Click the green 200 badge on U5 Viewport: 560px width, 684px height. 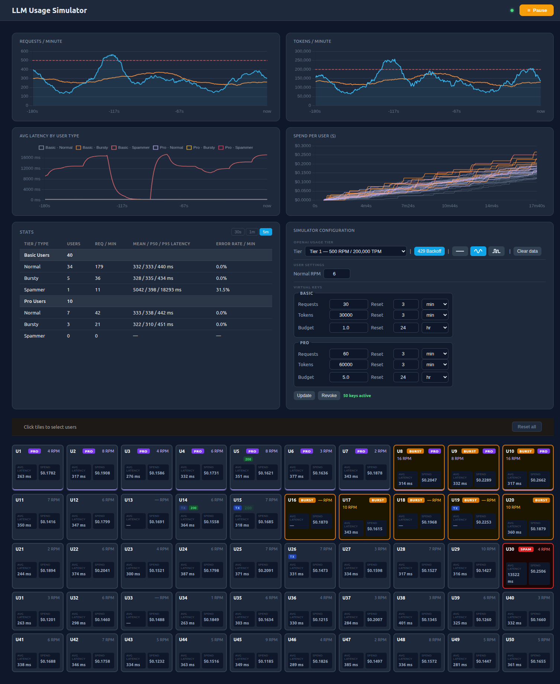248,459
